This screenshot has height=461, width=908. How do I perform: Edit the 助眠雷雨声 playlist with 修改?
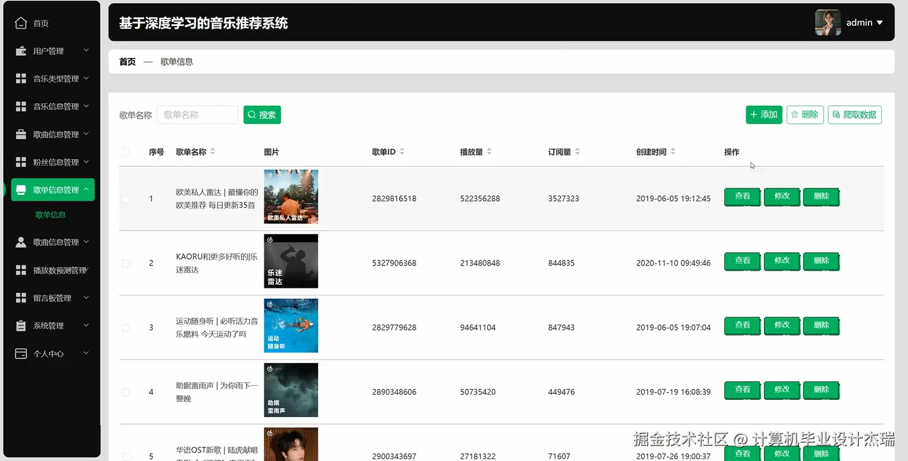(782, 390)
